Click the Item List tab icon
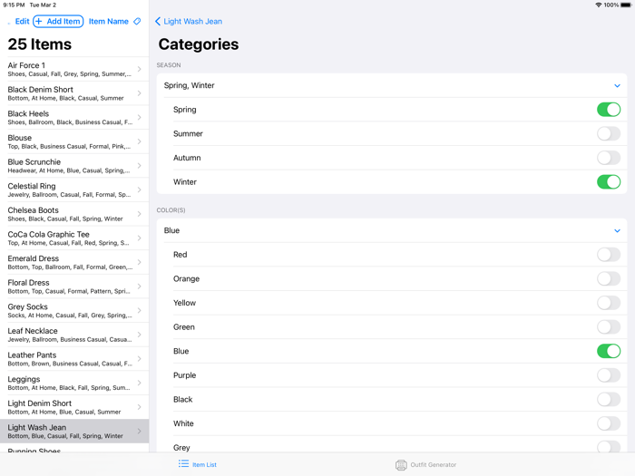This screenshot has width=635, height=476. tap(183, 464)
